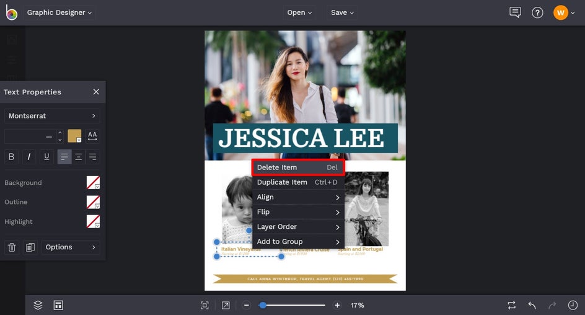Image resolution: width=585 pixels, height=315 pixels.
Task: Click the duplicate icon in panel
Action: point(30,247)
